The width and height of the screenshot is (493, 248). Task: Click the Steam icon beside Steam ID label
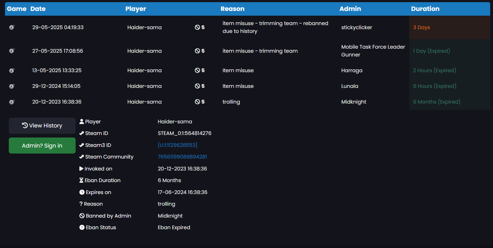[x=82, y=133]
